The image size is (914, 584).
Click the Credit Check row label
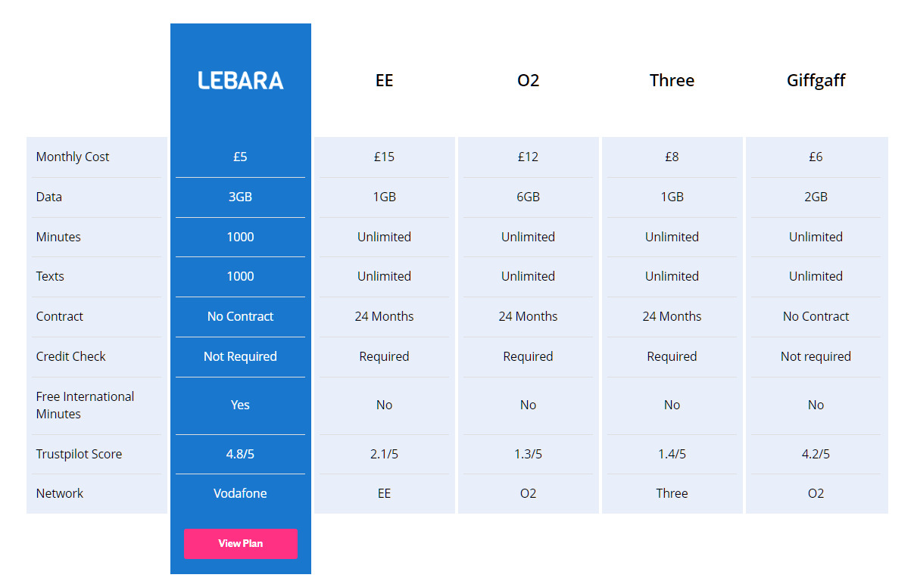[71, 356]
